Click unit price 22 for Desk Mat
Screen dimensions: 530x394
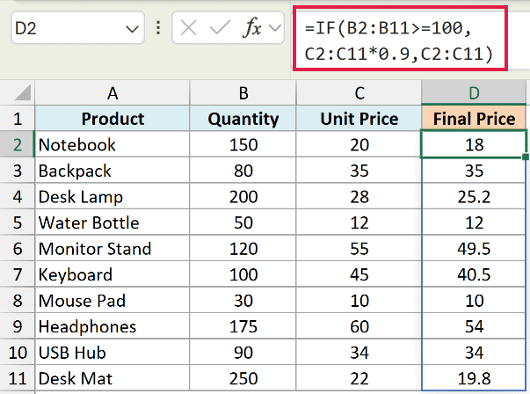[359, 378]
